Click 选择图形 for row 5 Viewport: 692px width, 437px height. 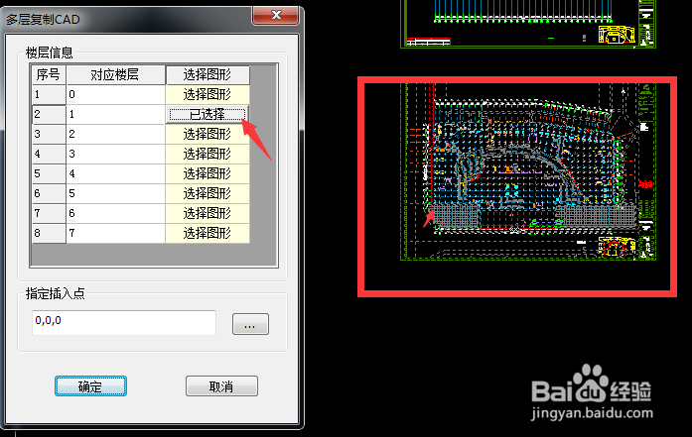tap(208, 173)
